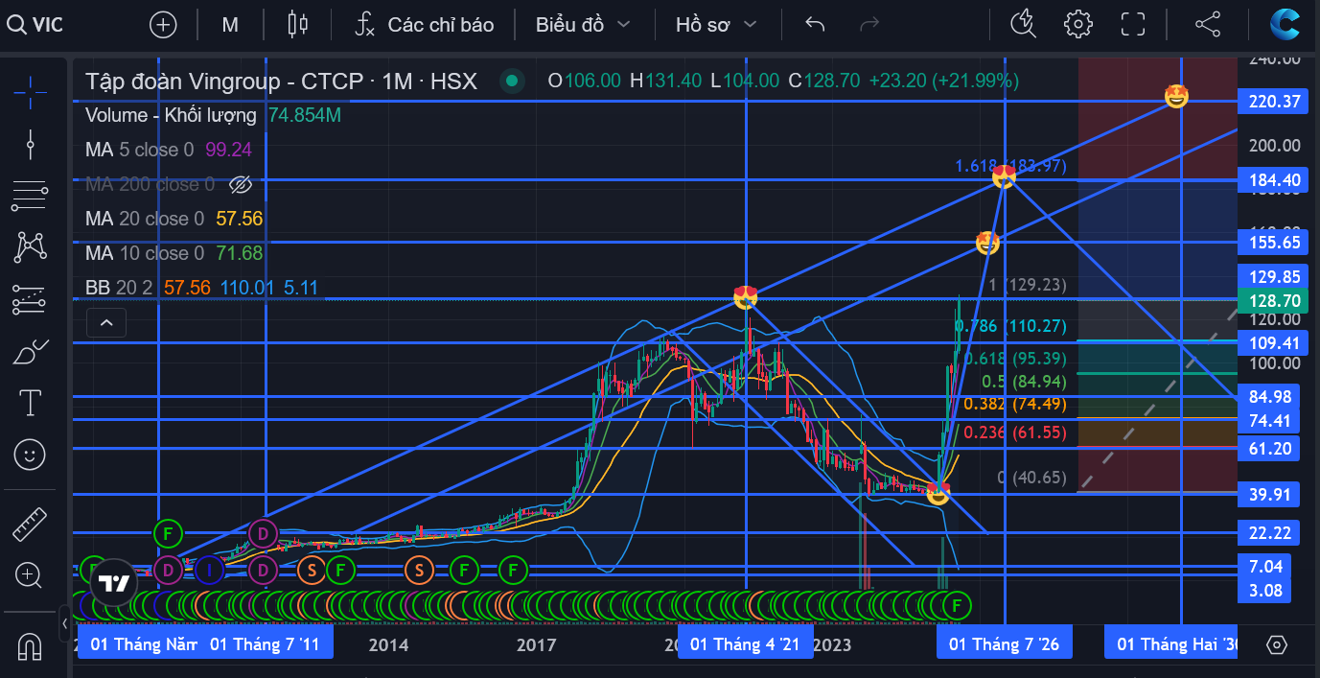The height and width of the screenshot is (678, 1320).
Task: Select the patterns drawing tool
Action: point(30,247)
